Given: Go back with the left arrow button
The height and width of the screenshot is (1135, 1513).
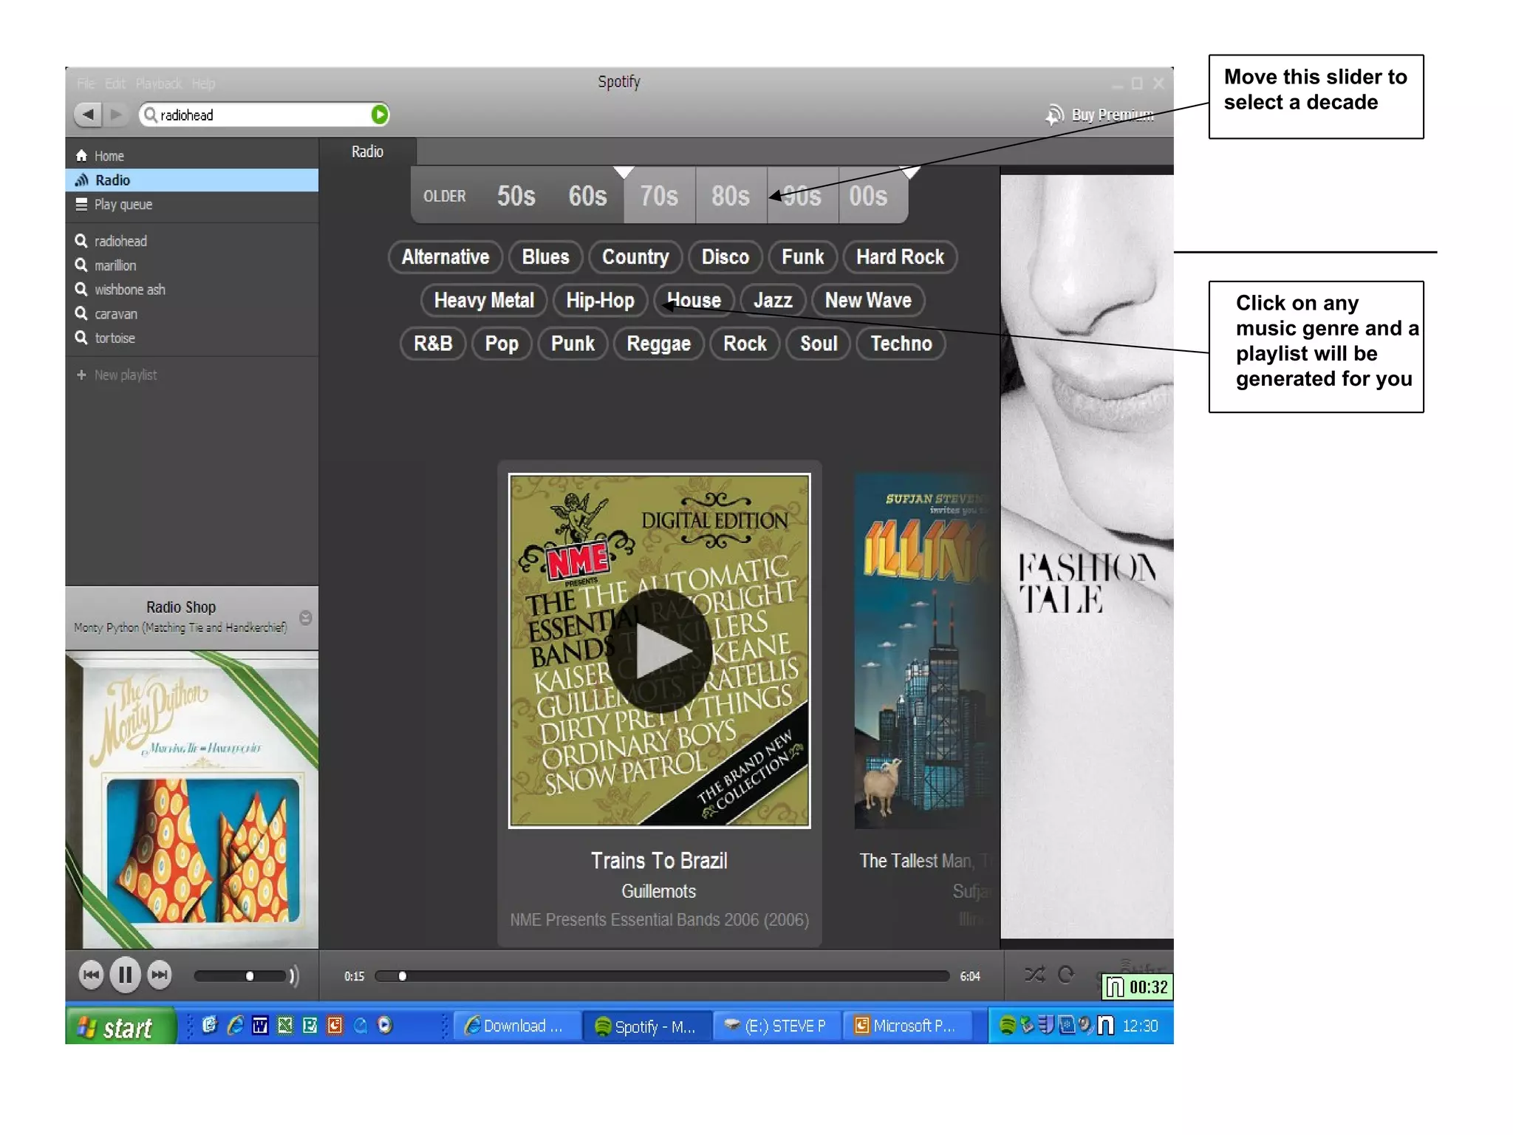Looking at the screenshot, I should click(x=88, y=115).
